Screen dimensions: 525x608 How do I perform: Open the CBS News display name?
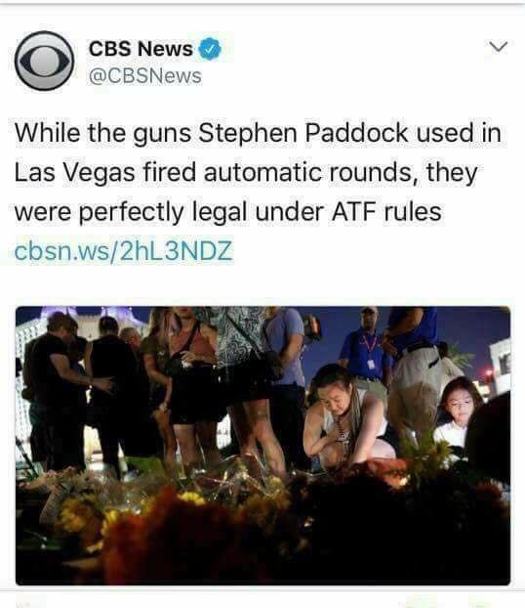141,49
